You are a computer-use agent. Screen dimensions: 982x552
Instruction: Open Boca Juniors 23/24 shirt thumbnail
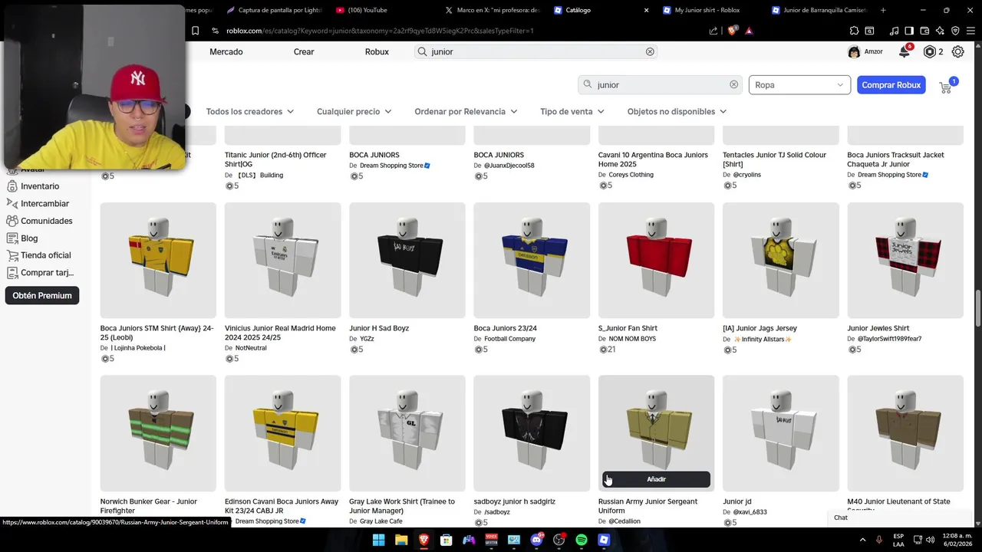click(532, 260)
